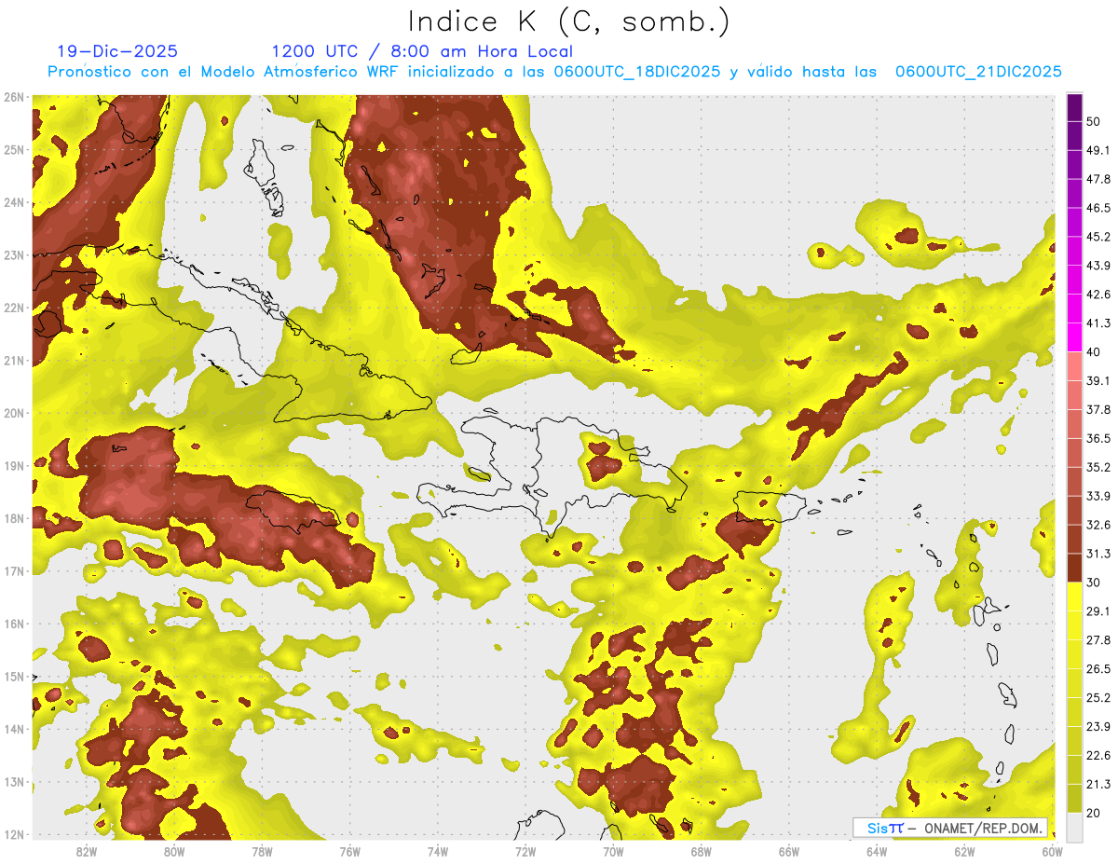Click the 'Indice K (C, somb.)' title
The image size is (1118, 864).
[568, 21]
